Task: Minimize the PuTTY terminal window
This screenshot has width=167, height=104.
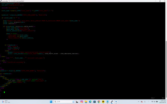Action: coord(155,1)
